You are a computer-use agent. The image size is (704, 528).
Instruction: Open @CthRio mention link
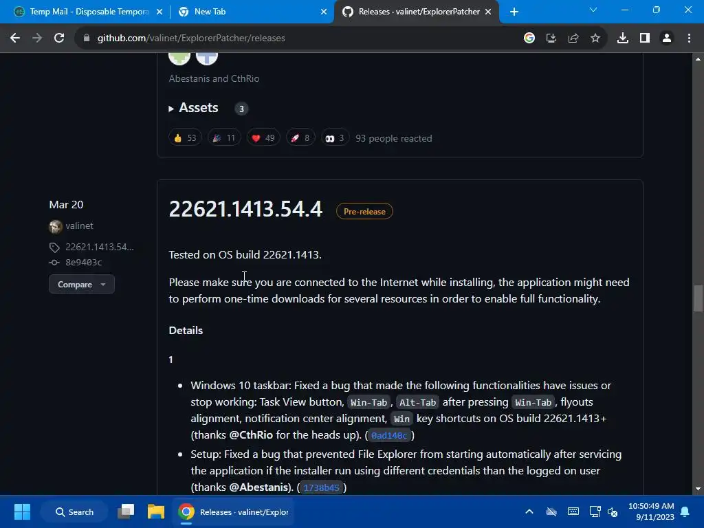coord(251,435)
